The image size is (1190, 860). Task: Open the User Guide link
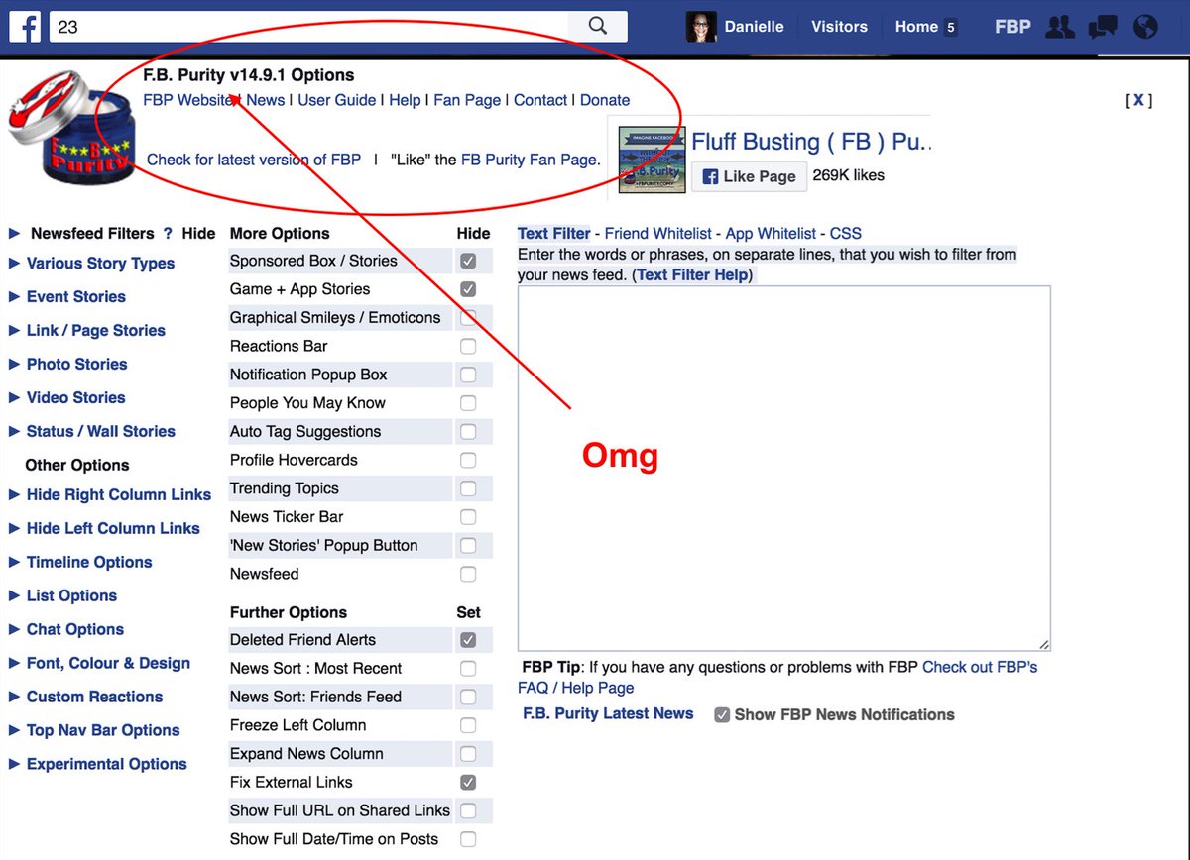(x=337, y=100)
